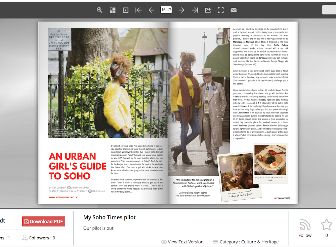Click the search field in top bar
This screenshot has width=336, height=247.
tap(329, 10)
